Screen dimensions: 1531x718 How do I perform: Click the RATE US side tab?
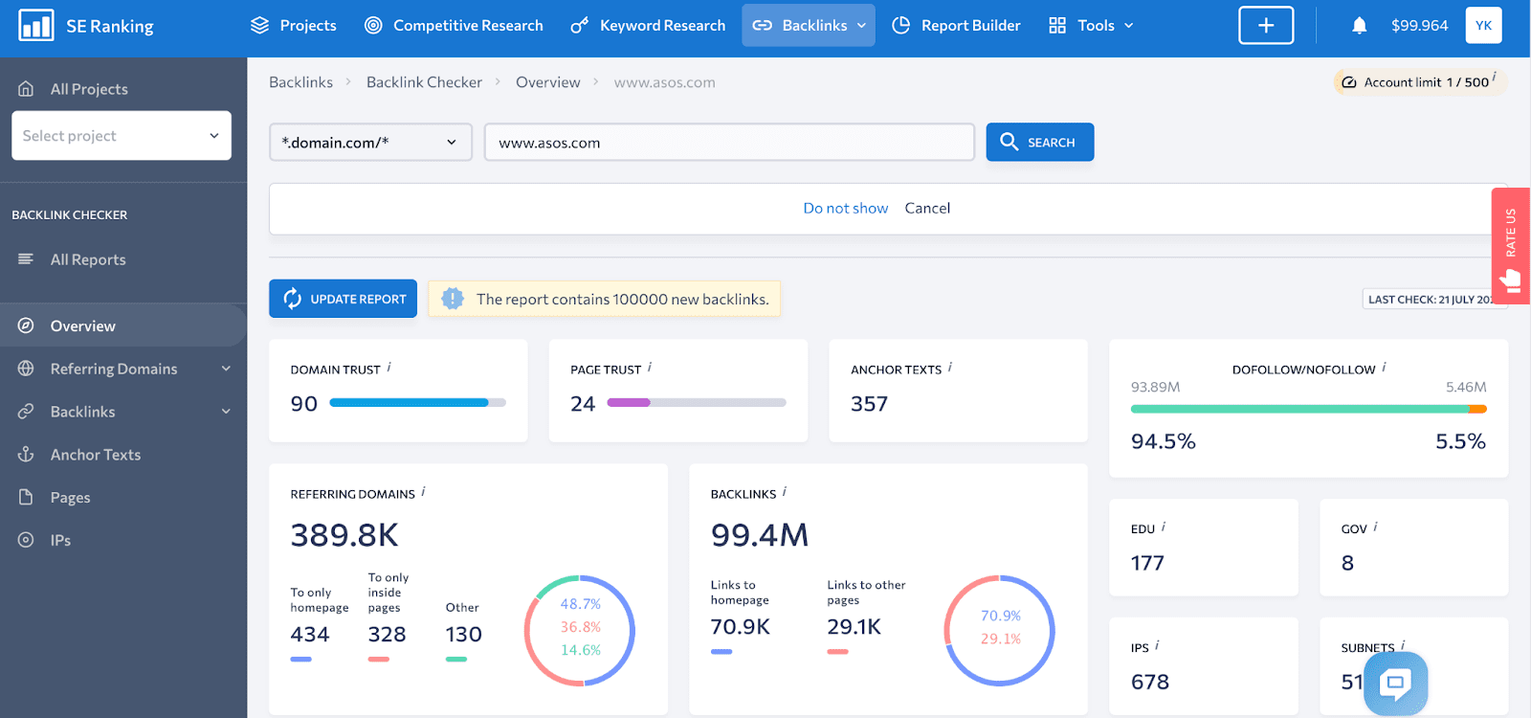(x=1510, y=246)
